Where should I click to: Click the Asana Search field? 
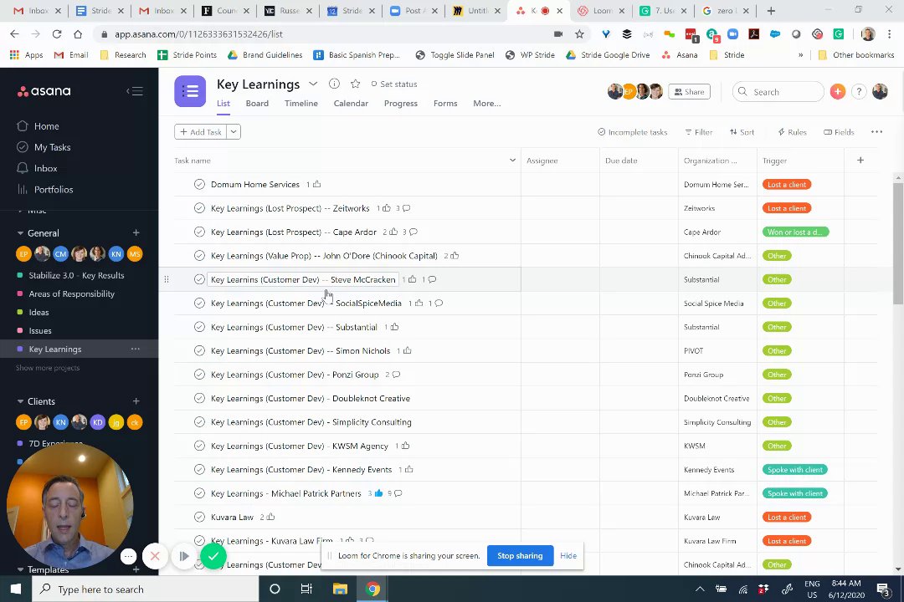tap(778, 92)
